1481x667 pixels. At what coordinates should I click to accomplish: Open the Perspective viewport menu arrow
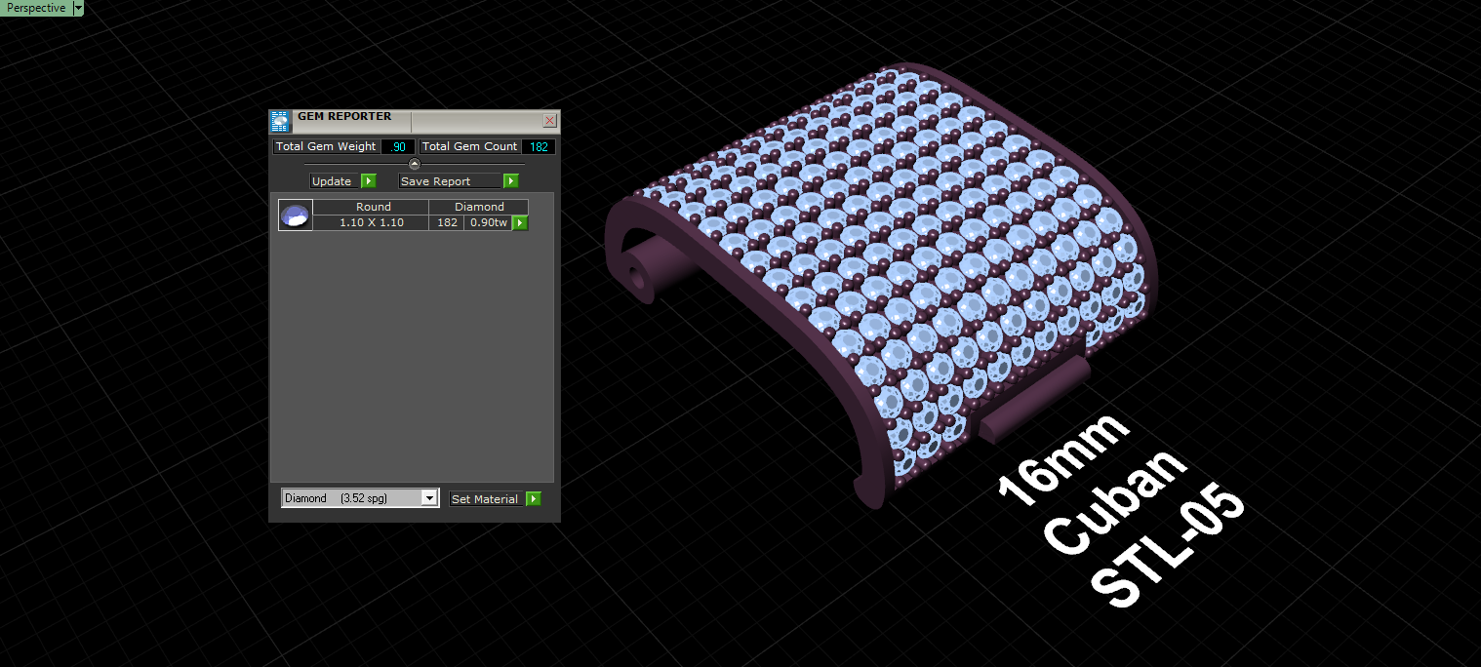78,8
